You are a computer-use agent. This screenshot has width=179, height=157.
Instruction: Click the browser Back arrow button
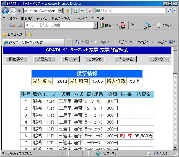5,11
